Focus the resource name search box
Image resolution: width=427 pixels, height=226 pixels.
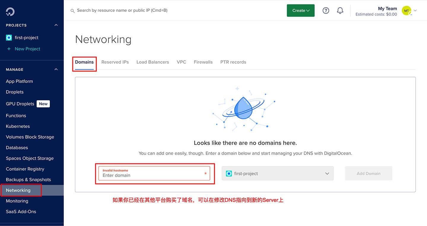(122, 10)
